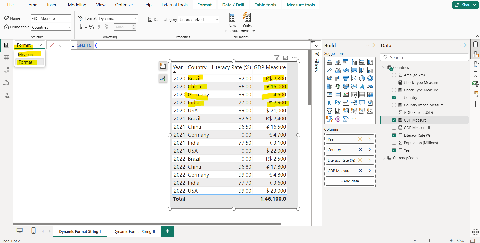Switch to Dynamic Format String-II page tab
Image resolution: width=480 pixels, height=243 pixels.
coord(134,232)
